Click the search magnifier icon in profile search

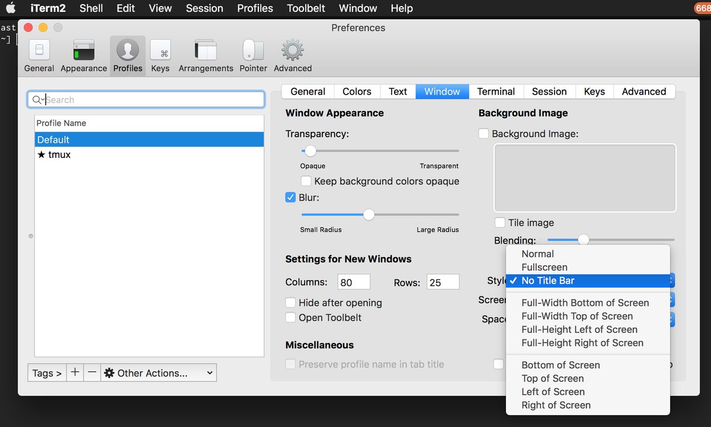(x=37, y=100)
